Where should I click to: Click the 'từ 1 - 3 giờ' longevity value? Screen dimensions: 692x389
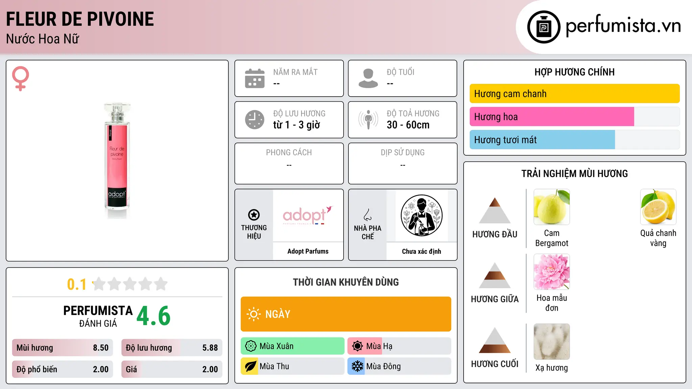[296, 125]
